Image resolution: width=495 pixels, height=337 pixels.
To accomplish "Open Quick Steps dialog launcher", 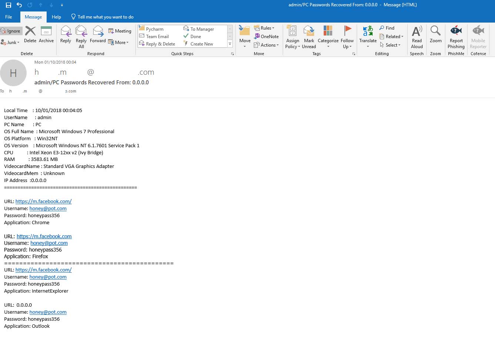I will [x=233, y=54].
